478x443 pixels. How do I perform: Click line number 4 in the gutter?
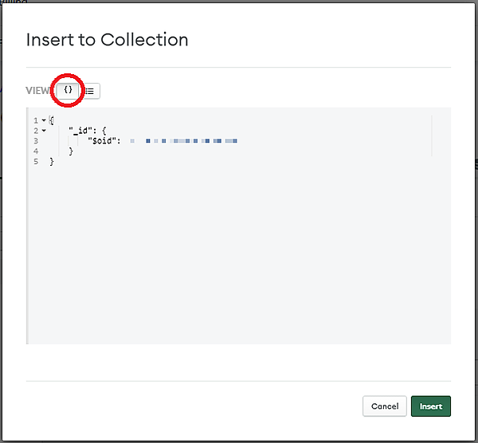pyautogui.click(x=36, y=151)
